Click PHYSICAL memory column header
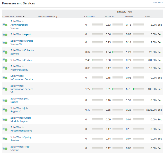 (109, 17)
